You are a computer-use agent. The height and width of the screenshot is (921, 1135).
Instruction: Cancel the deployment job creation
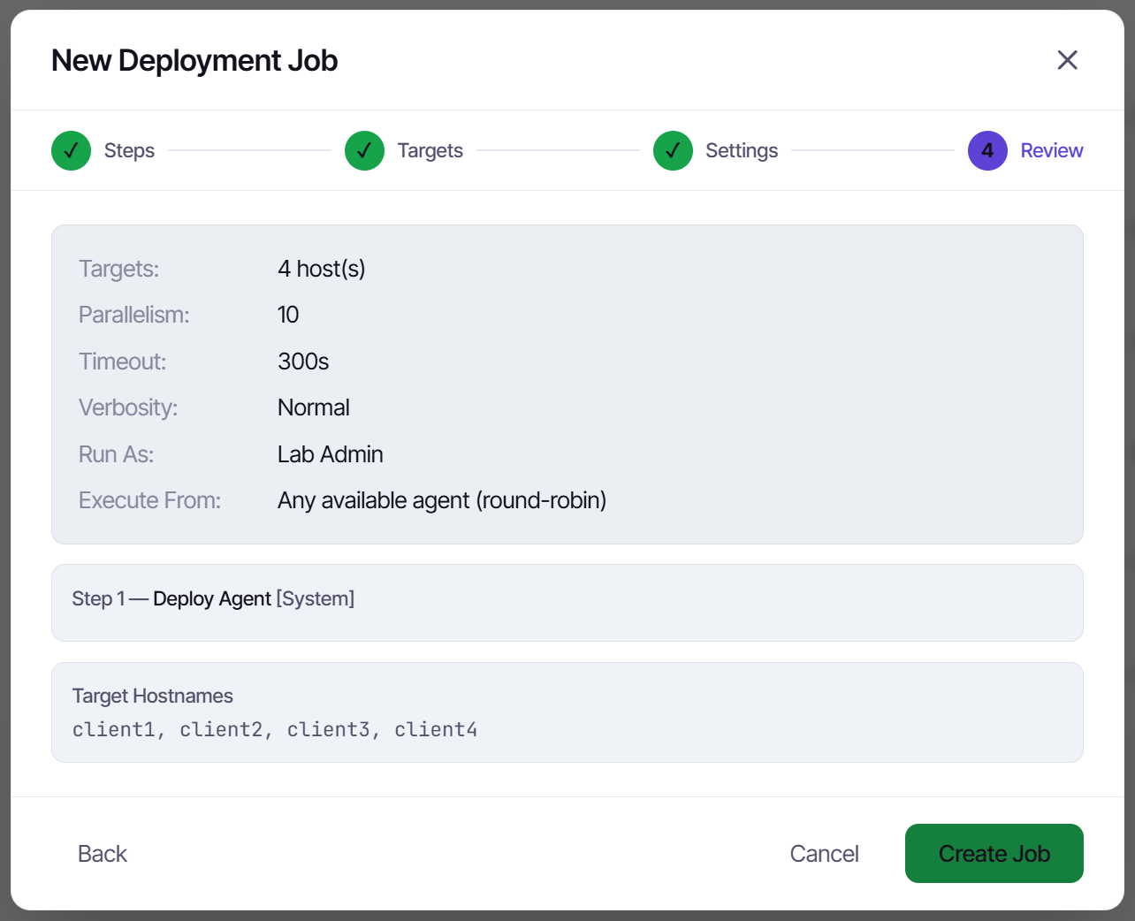pyautogui.click(x=824, y=853)
